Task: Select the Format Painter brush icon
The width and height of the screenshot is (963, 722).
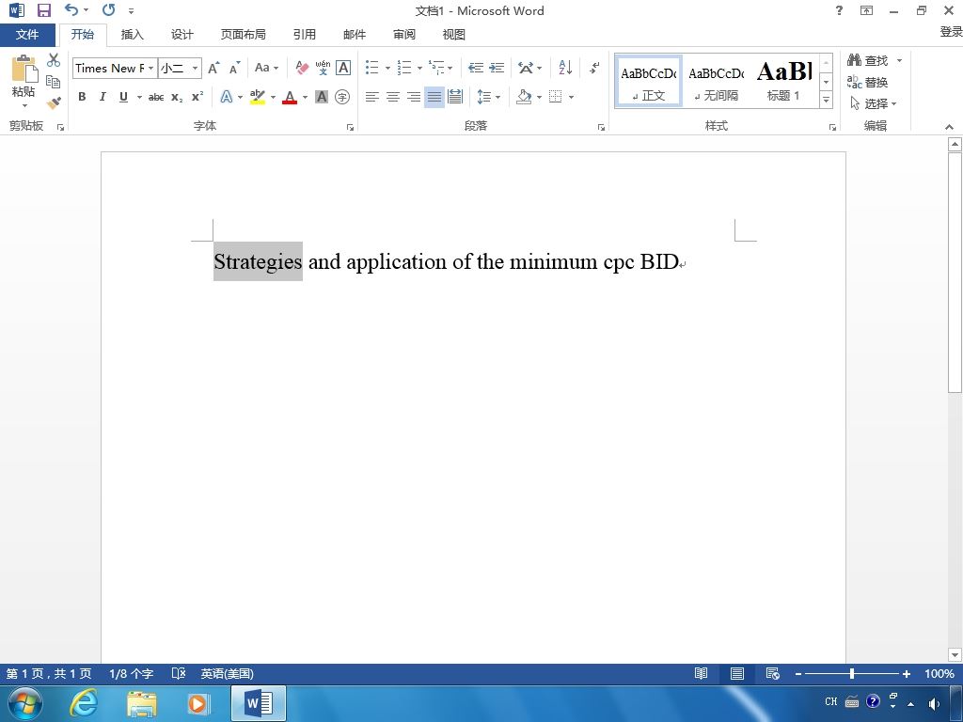Action: click(54, 102)
